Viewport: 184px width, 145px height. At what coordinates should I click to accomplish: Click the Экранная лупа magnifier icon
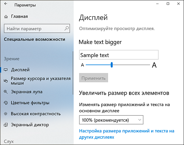6,92
